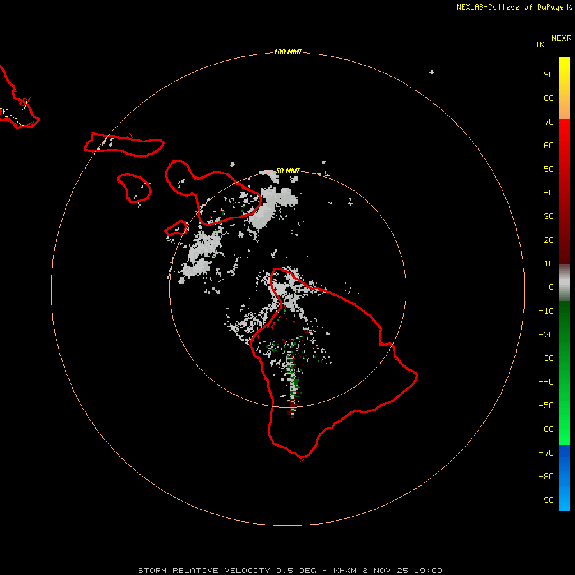Click the 70 knot scale label
575x575 pixels.
pyautogui.click(x=549, y=122)
